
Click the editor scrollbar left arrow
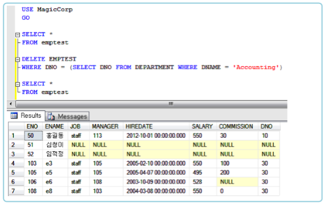click(11, 104)
